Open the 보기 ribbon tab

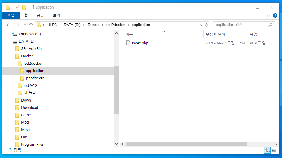[56, 15]
